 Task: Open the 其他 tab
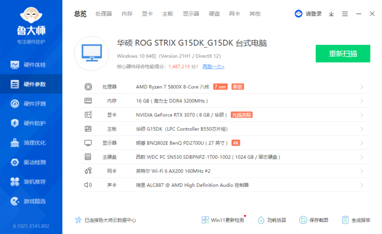(x=255, y=14)
